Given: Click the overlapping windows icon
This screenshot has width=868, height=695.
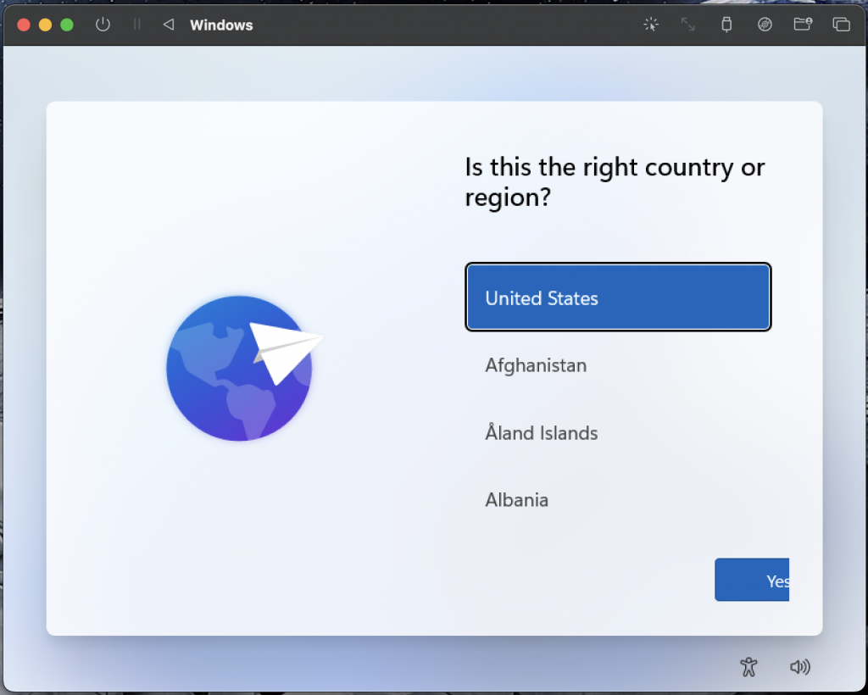Looking at the screenshot, I should click(841, 25).
